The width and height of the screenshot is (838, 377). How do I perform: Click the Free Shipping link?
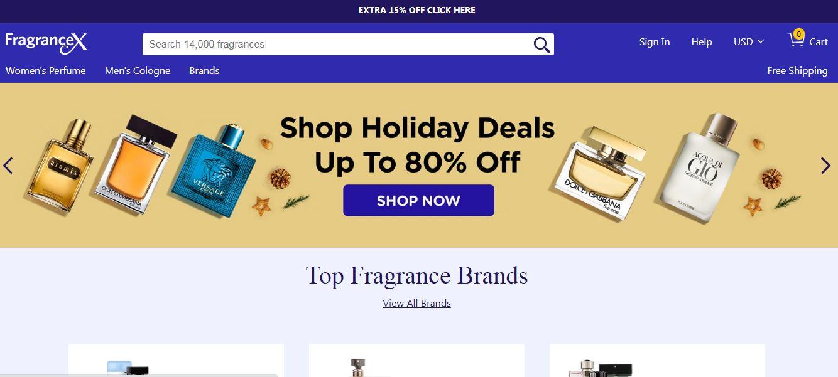pyautogui.click(x=797, y=71)
